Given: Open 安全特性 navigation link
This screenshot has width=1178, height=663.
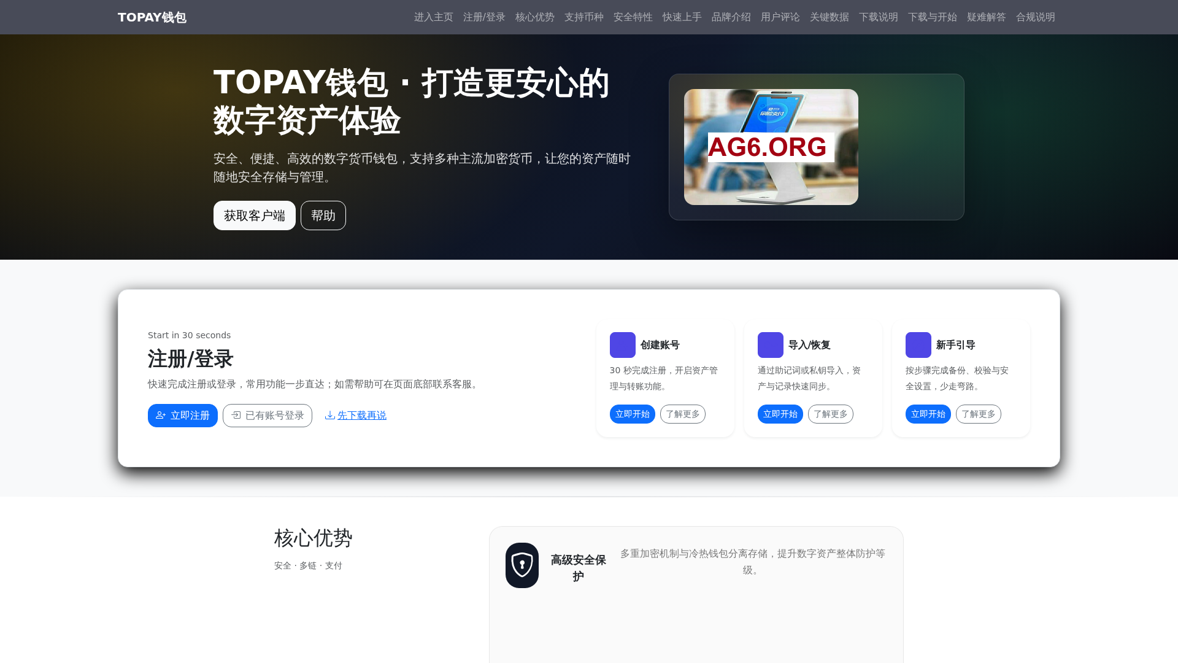Looking at the screenshot, I should [633, 17].
